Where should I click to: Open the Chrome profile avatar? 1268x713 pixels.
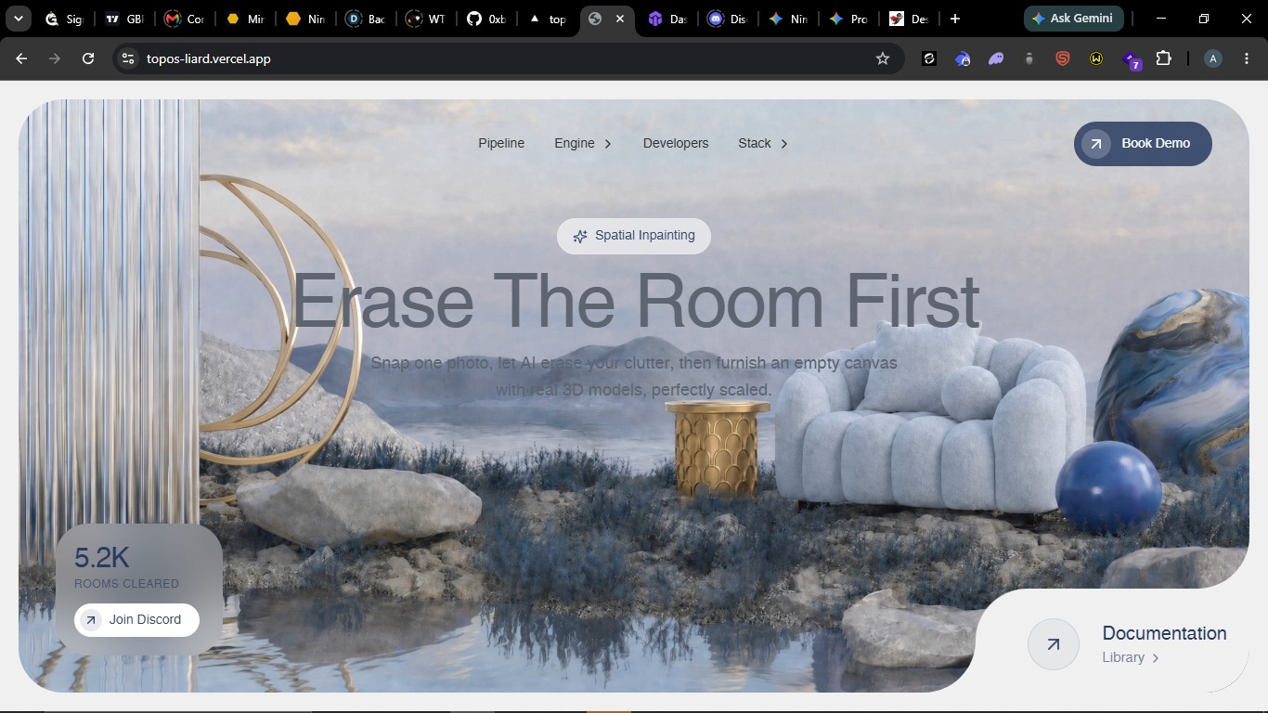point(1212,58)
